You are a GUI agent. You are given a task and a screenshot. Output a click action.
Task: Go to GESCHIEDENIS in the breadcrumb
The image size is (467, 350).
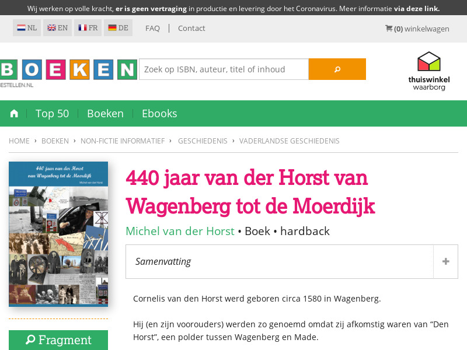pos(203,141)
